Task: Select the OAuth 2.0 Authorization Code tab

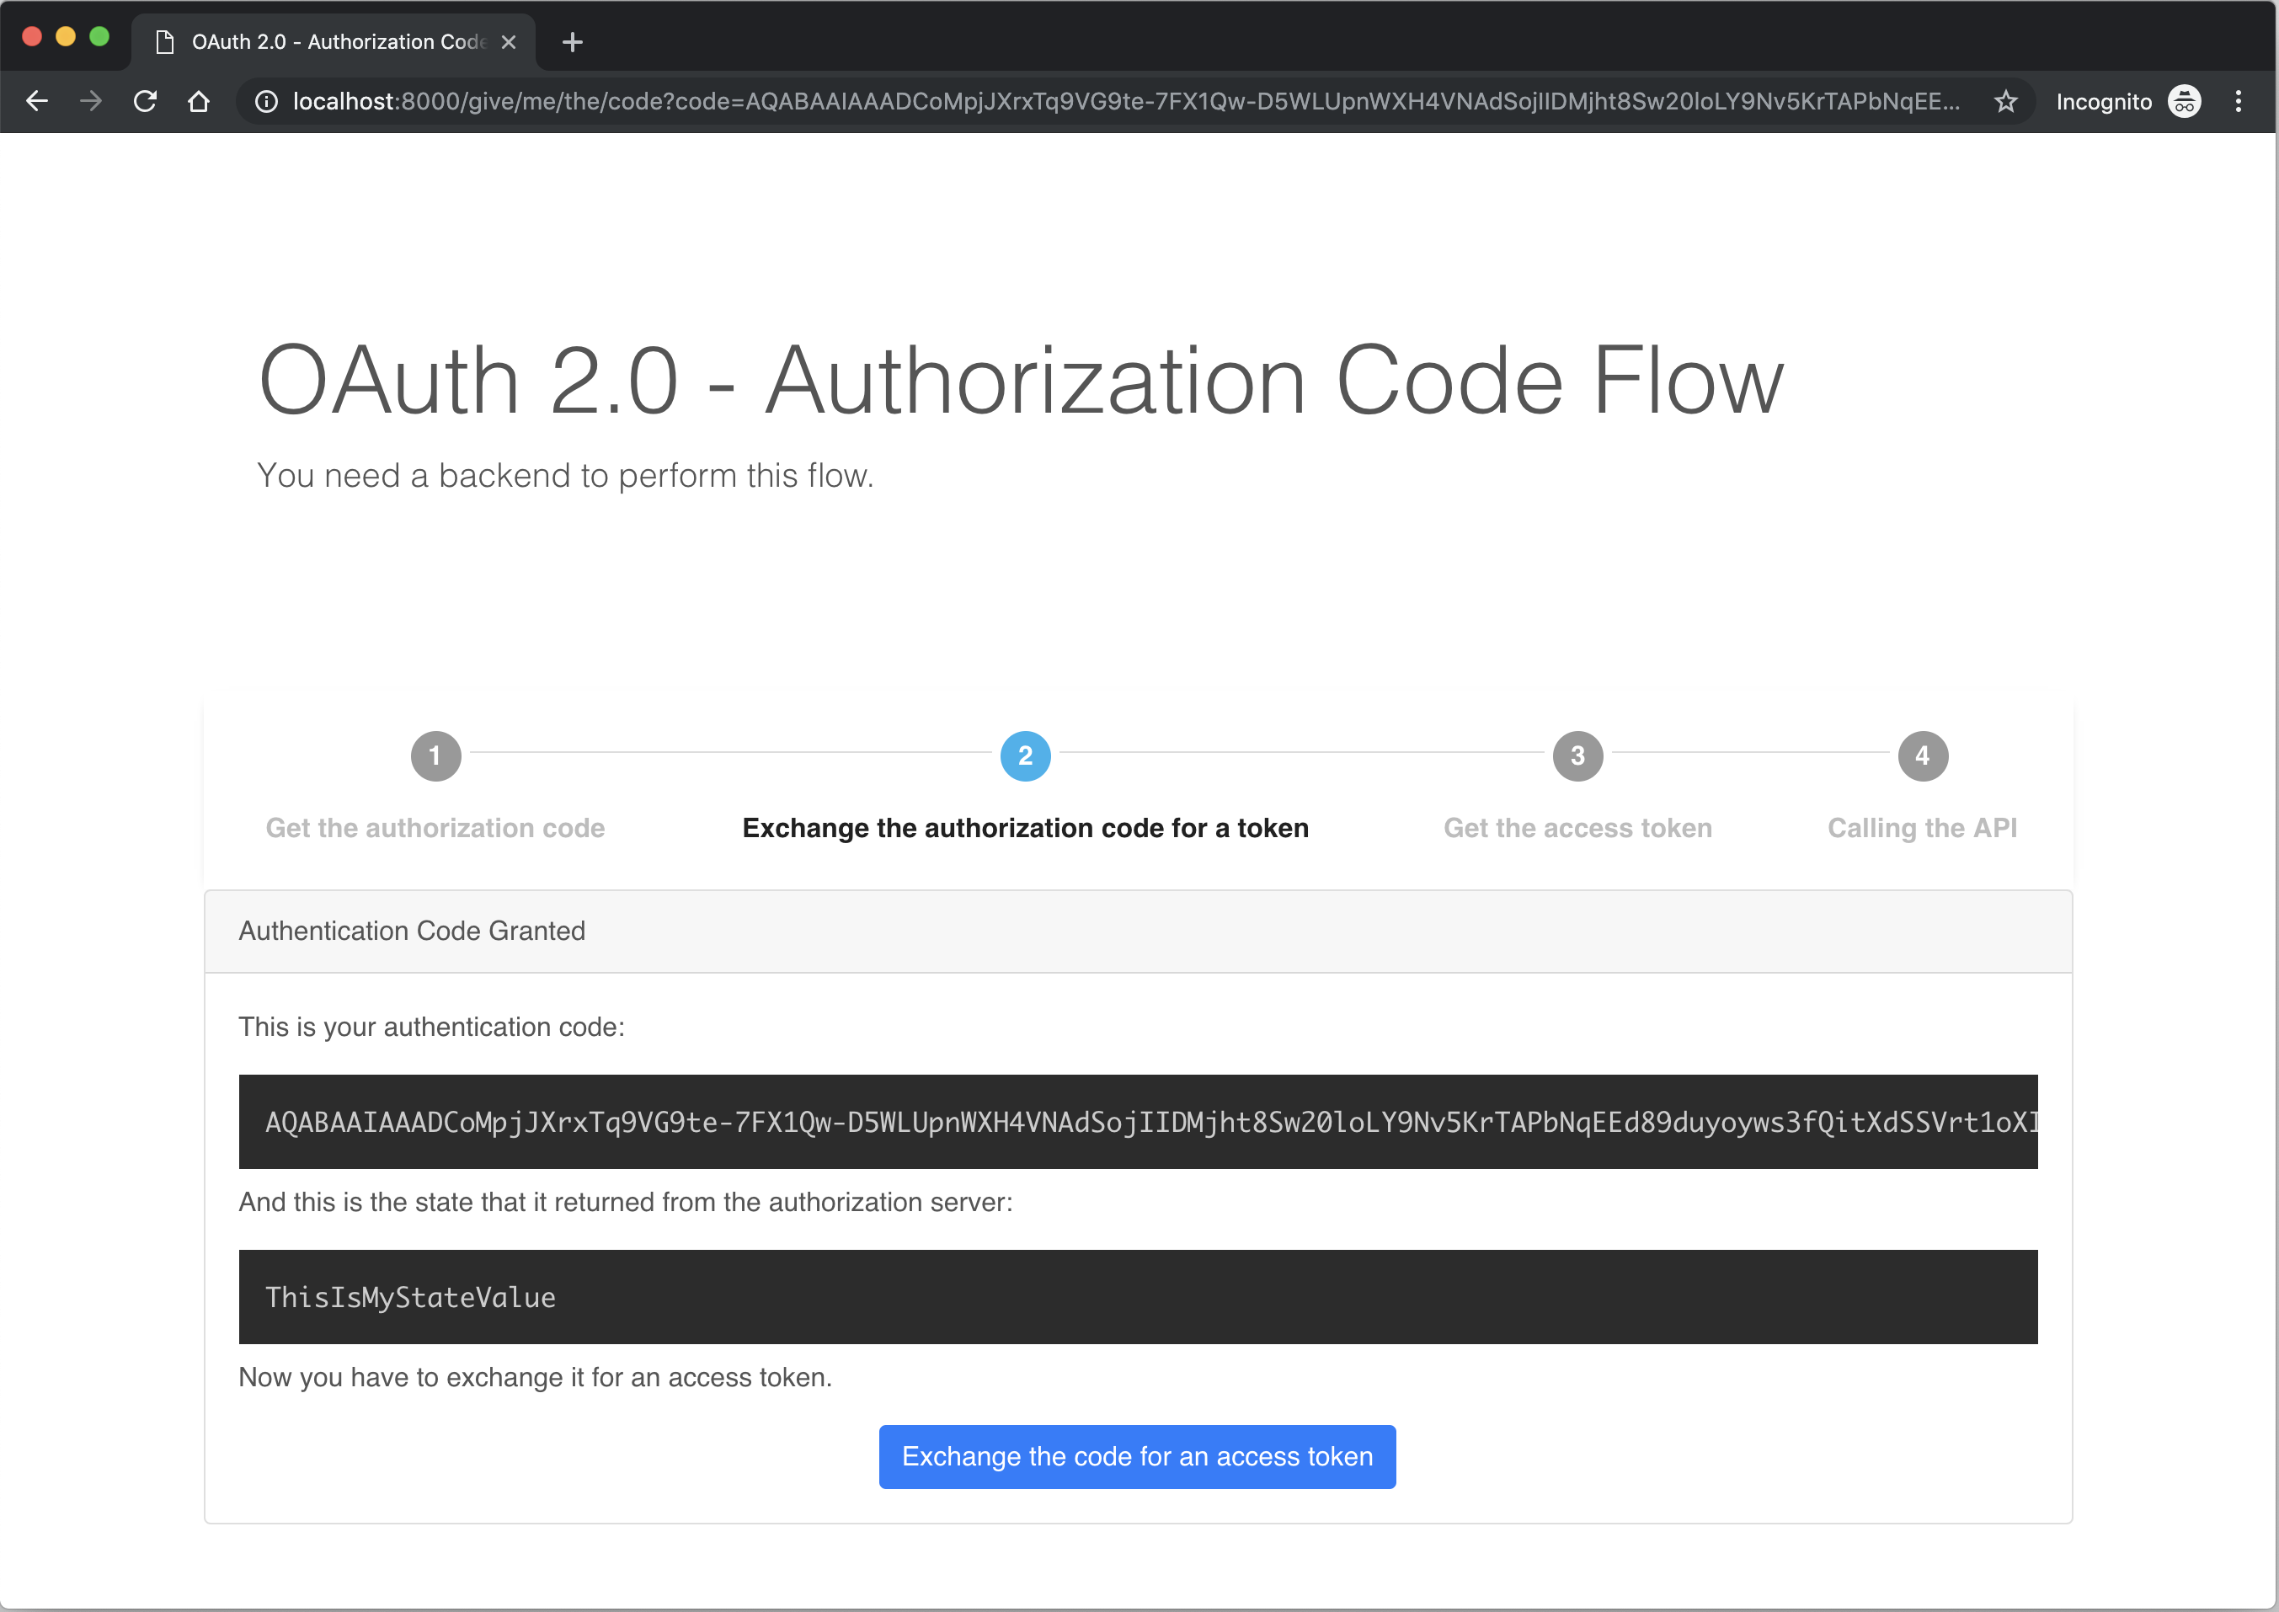Action: point(328,42)
